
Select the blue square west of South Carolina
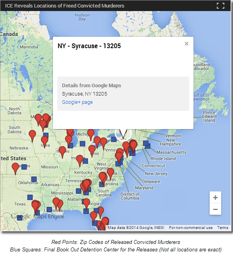pos(79,191)
